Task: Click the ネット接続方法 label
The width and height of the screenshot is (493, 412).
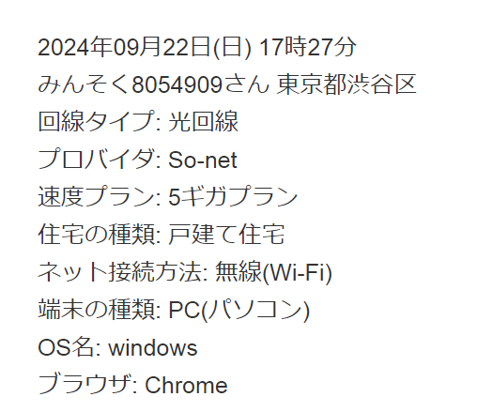Action: pos(119,271)
